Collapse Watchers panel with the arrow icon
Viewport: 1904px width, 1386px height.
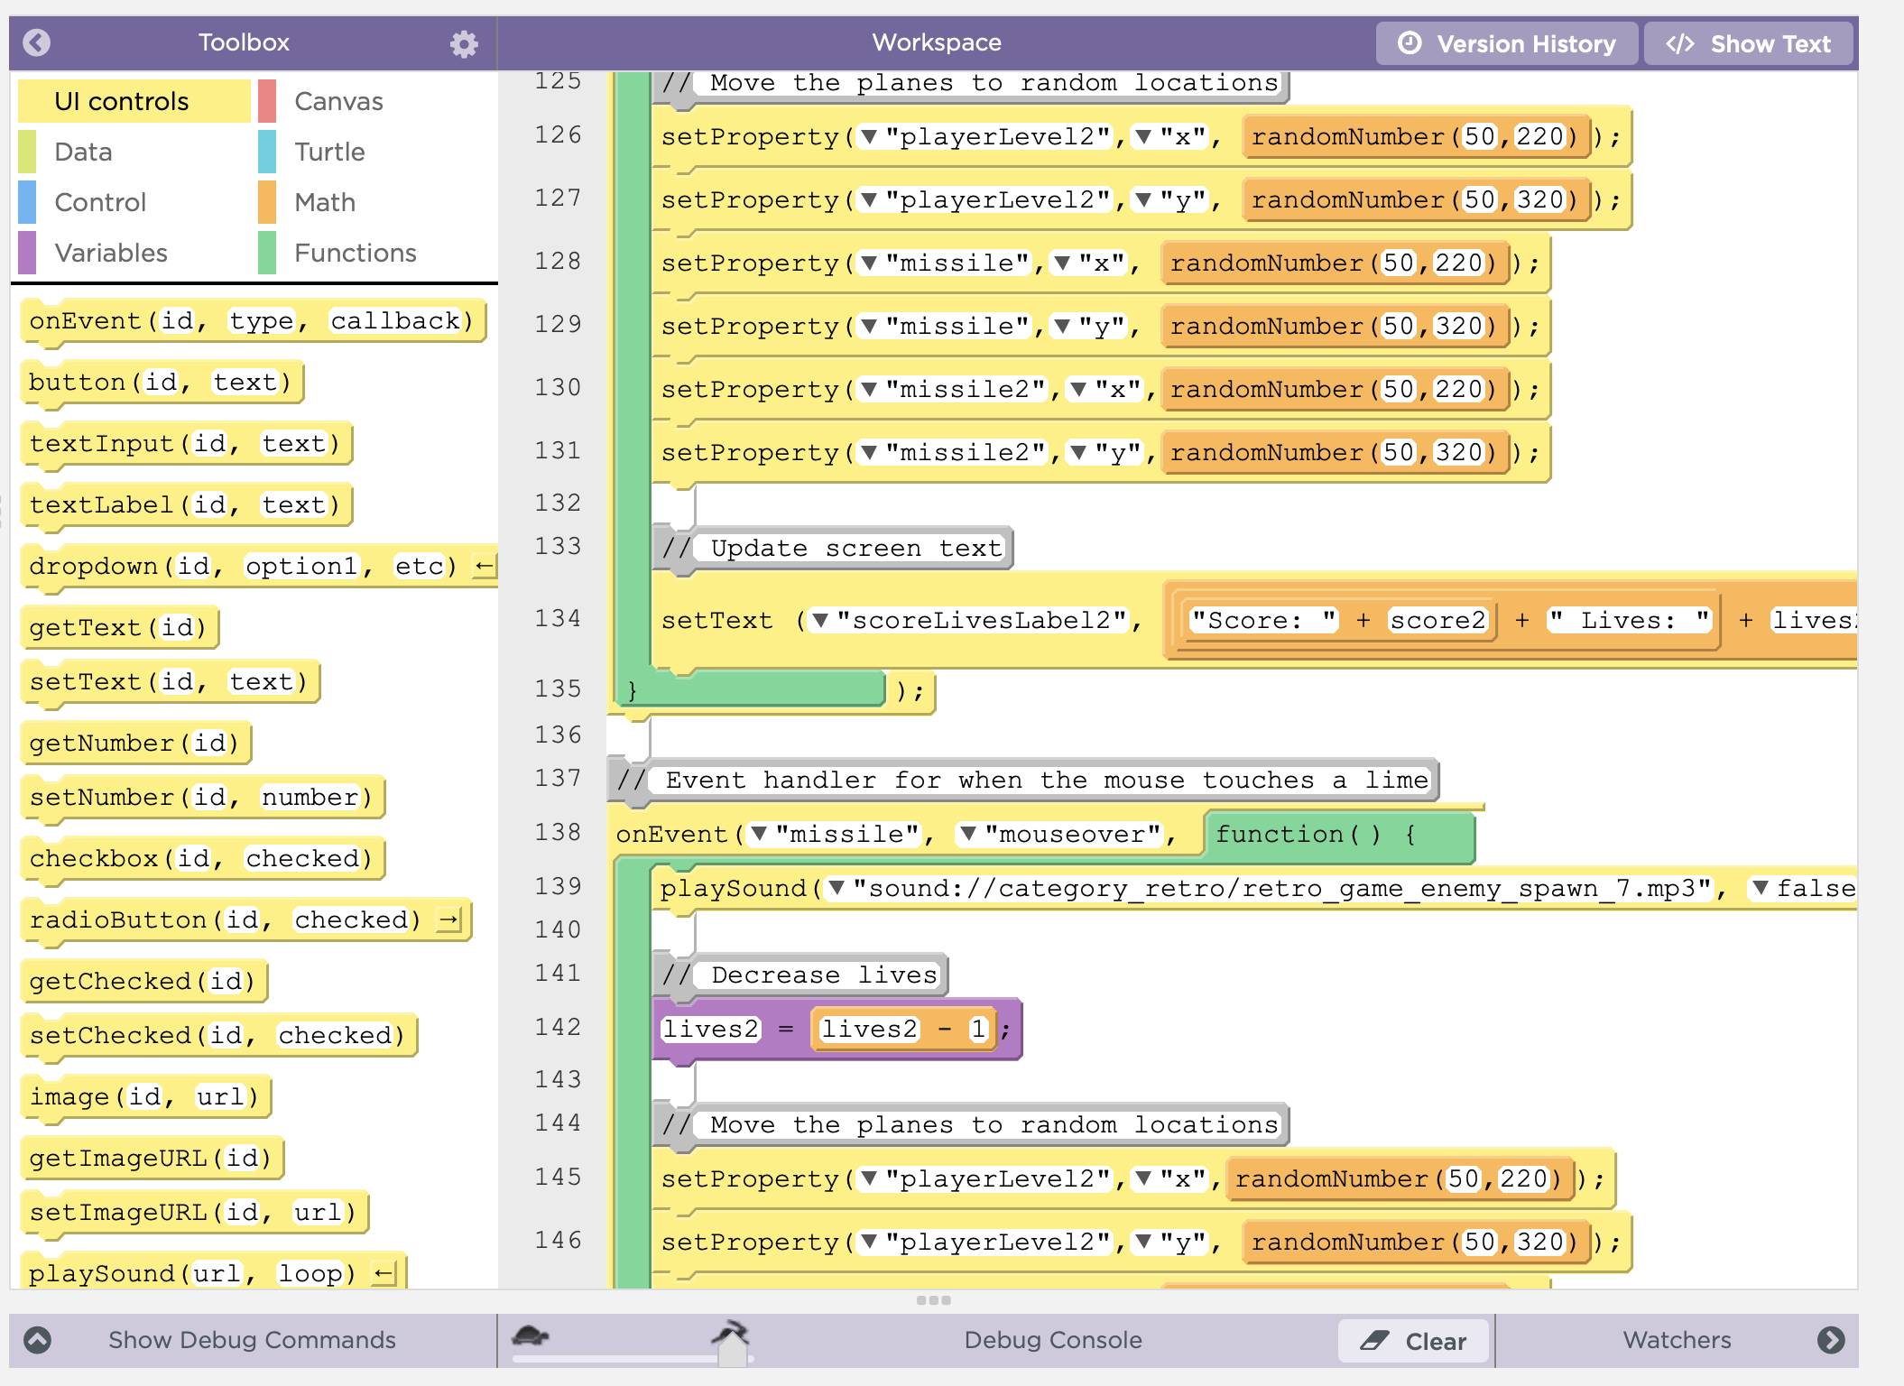1831,1340
